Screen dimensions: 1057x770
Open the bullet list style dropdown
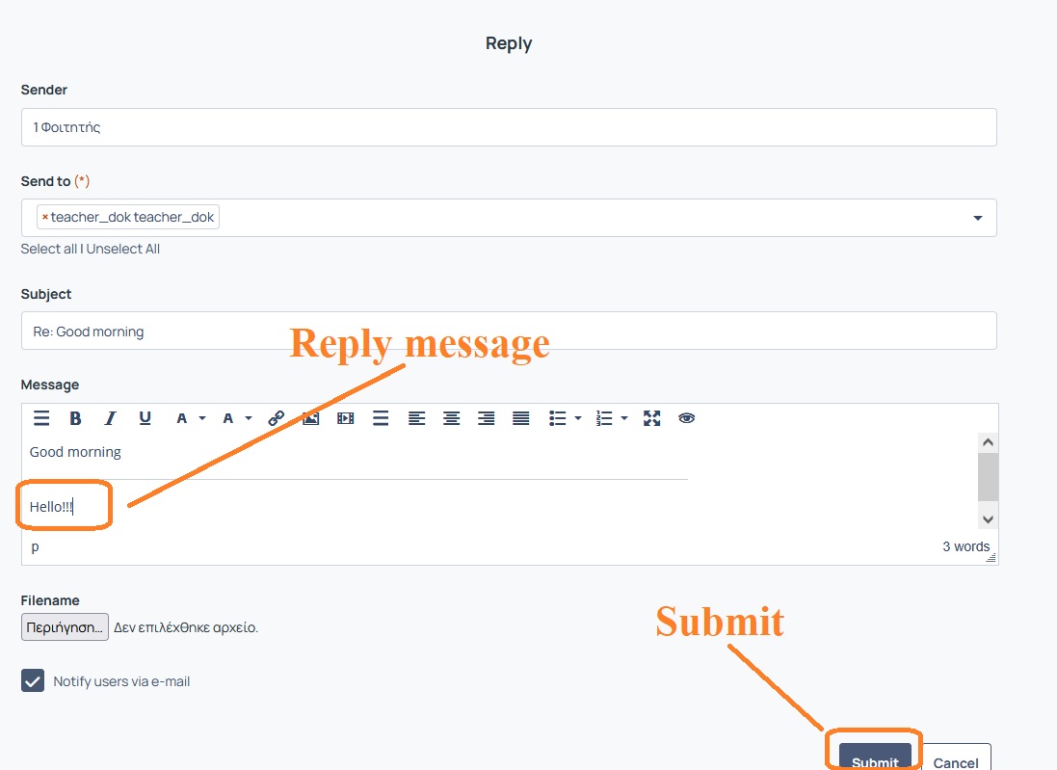pyautogui.click(x=577, y=418)
